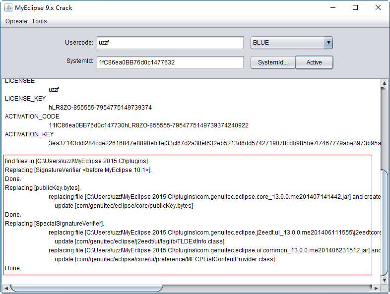This screenshot has height=294, width=390.
Task: Click the Java icon in title bar
Action: click(x=8, y=8)
